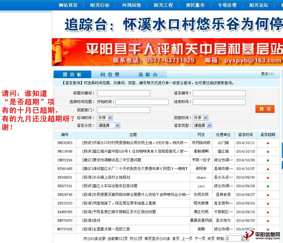Open the inquiry titled 追问
Screen dimensions: 283x243
pyautogui.click(x=91, y=220)
